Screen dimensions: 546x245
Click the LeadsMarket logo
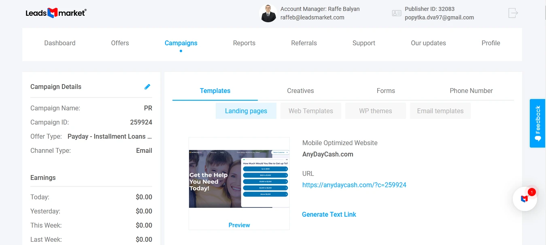click(x=56, y=13)
